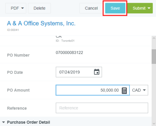Click the PDF dropdown arrow

[x=22, y=8]
